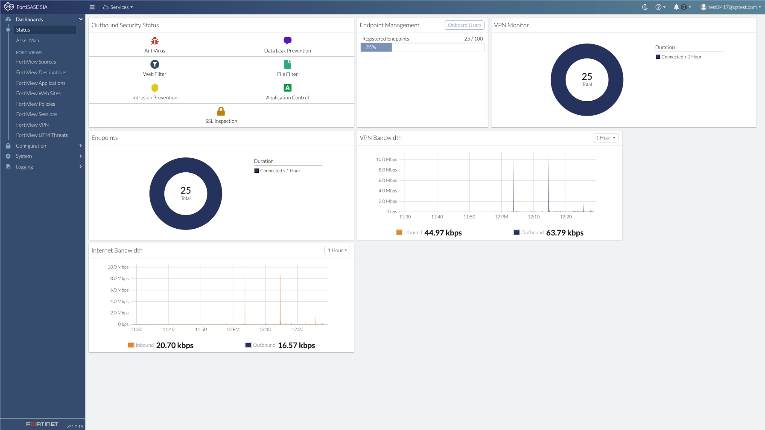Viewport: 765px width, 430px height.
Task: Click the Fortinet logo at bottom
Action: (42, 424)
